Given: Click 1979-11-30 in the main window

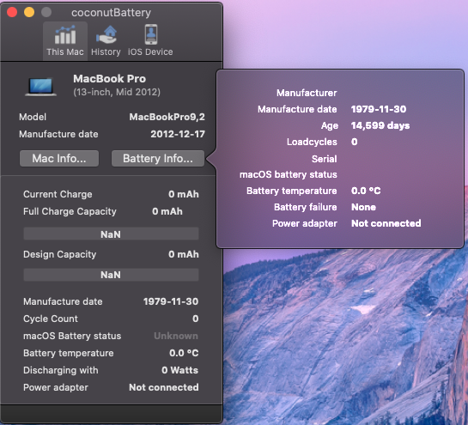Looking at the screenshot, I should (171, 301).
